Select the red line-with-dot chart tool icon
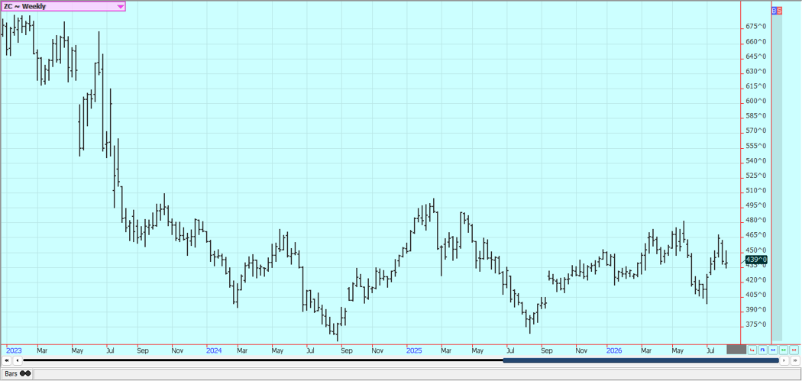The image size is (802, 381). coord(752,350)
